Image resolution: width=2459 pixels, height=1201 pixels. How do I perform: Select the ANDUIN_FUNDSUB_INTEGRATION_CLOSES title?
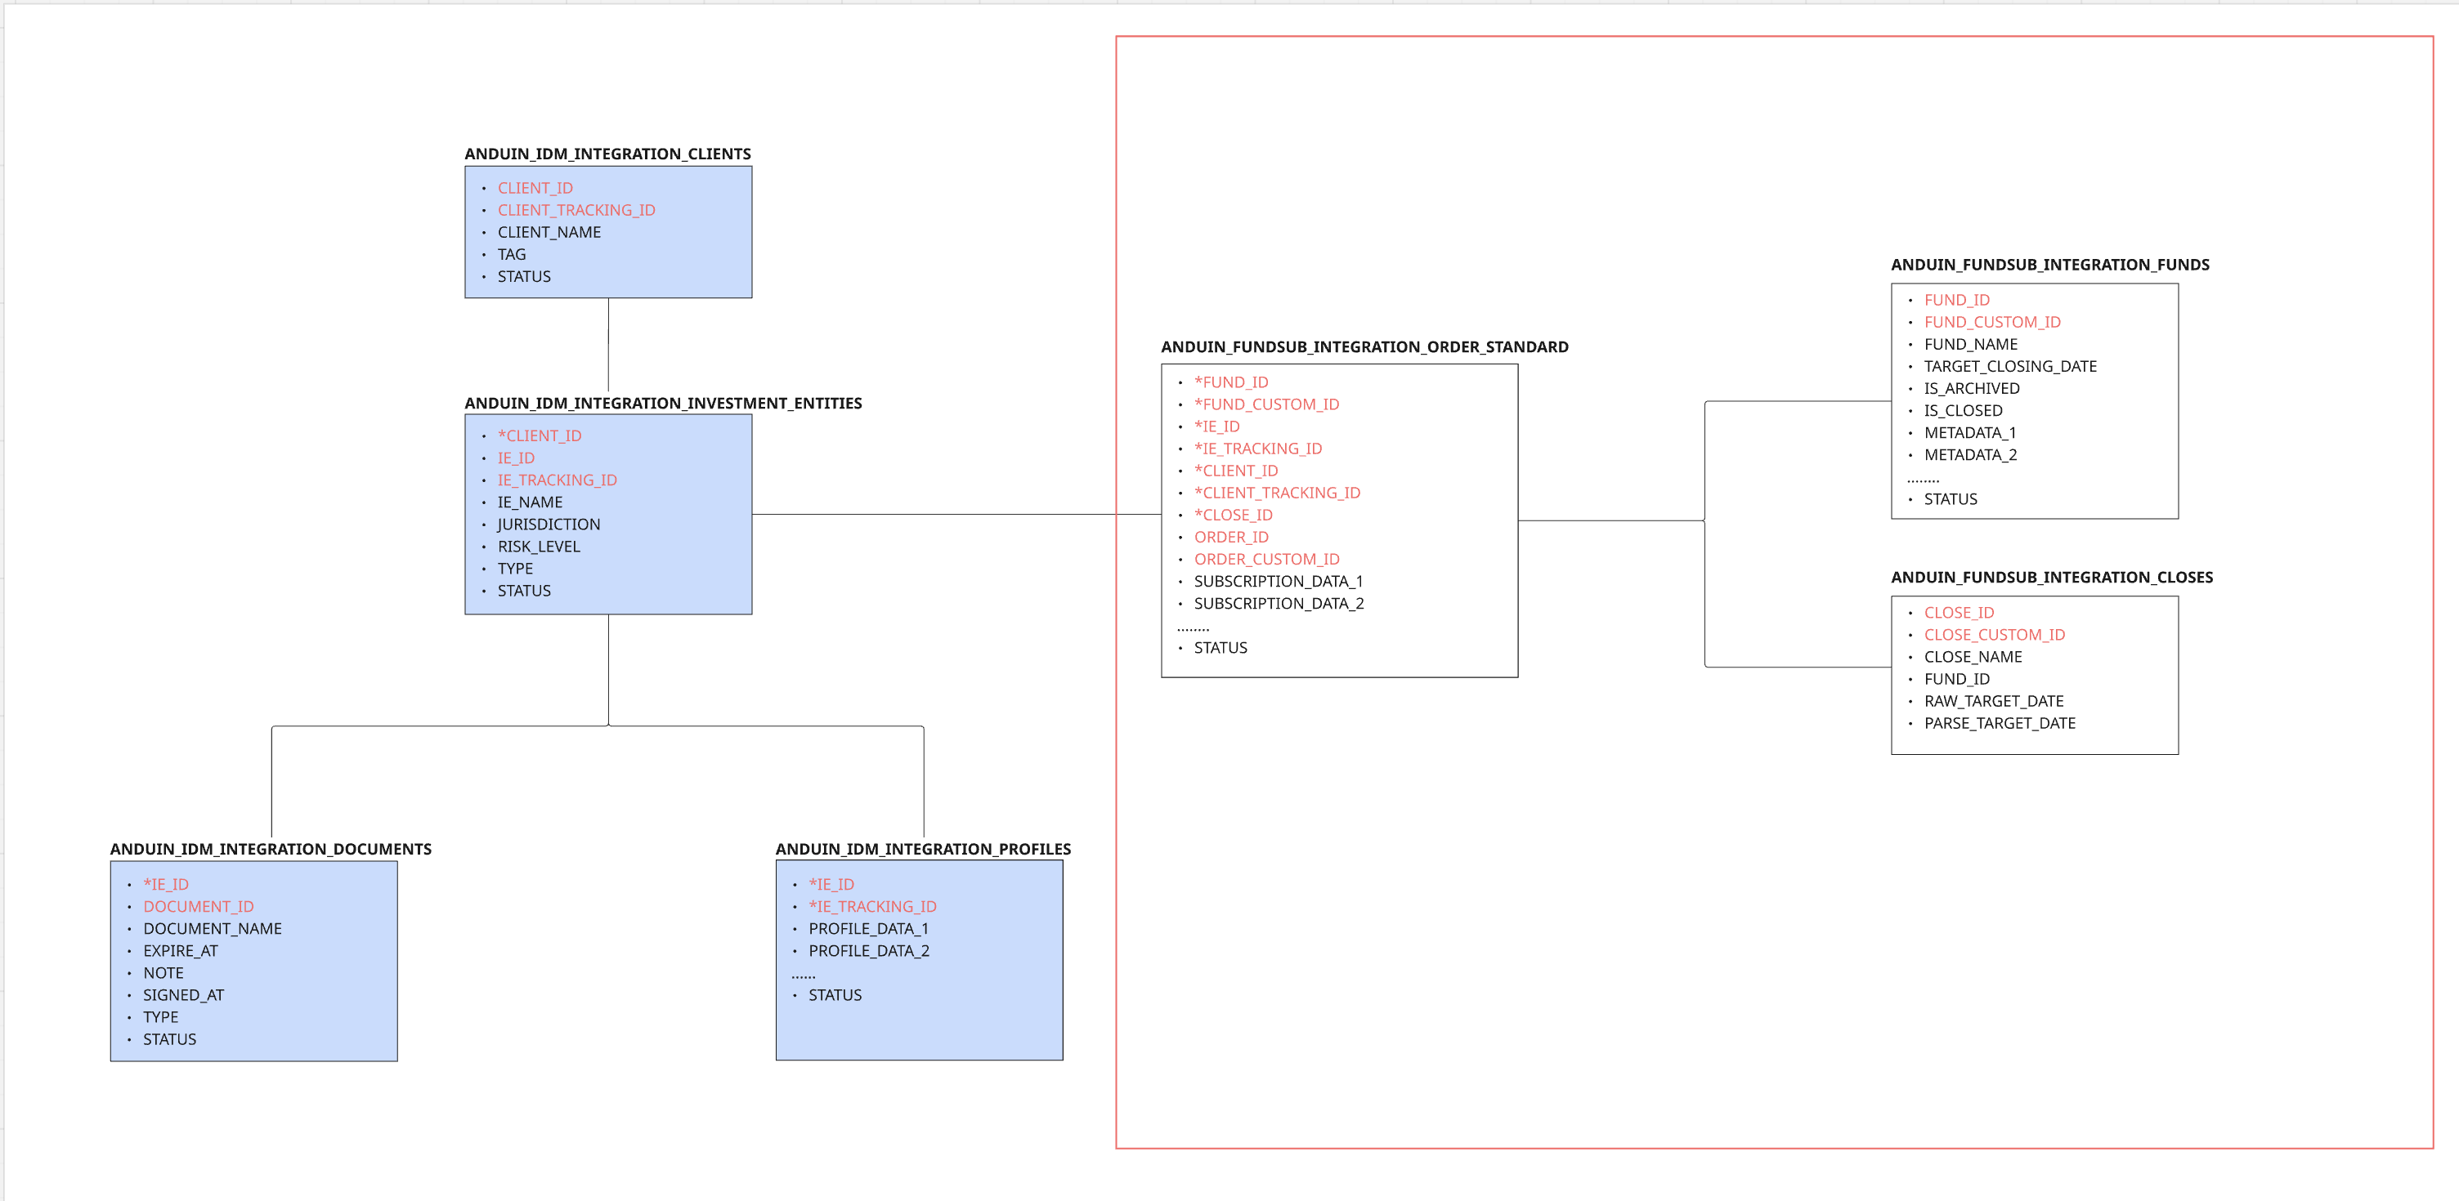pos(2050,577)
